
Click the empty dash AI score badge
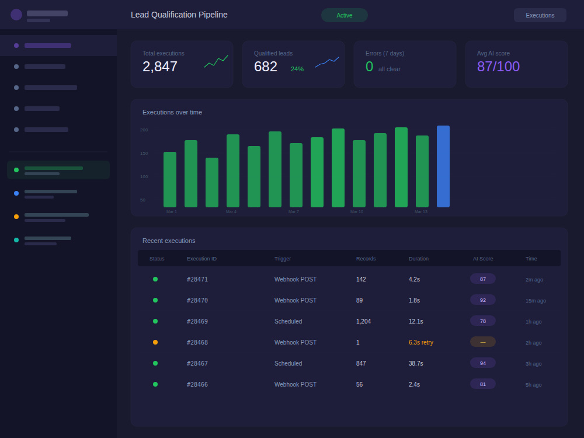click(483, 342)
